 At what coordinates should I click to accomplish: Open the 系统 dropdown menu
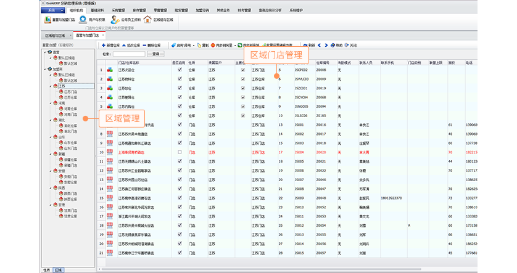point(53,10)
